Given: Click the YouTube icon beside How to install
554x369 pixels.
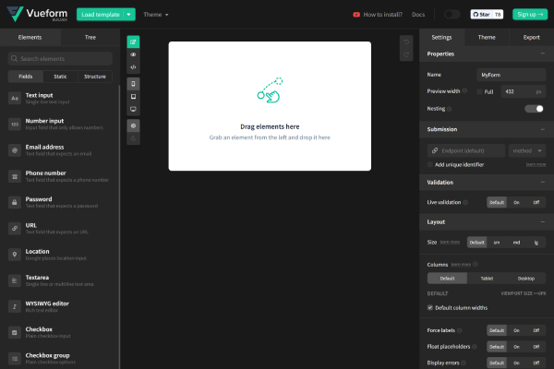Looking at the screenshot, I should pyautogui.click(x=356, y=15).
